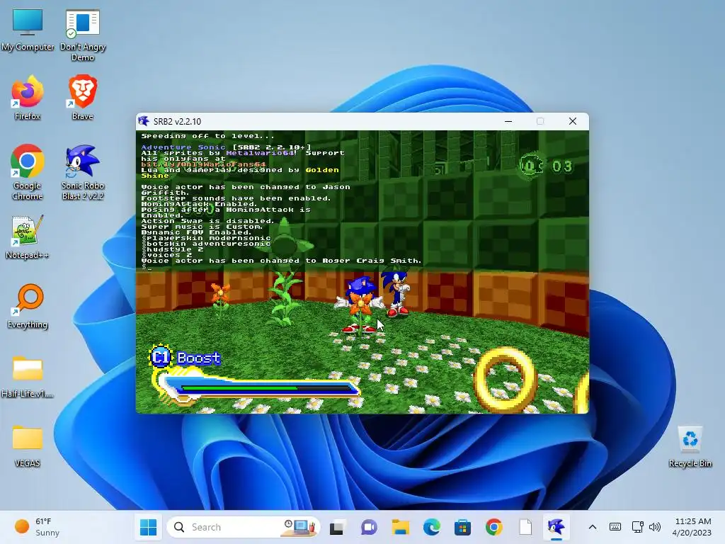Launch the Brave browser desktop shortcut
The width and height of the screenshot is (725, 544).
click(83, 98)
